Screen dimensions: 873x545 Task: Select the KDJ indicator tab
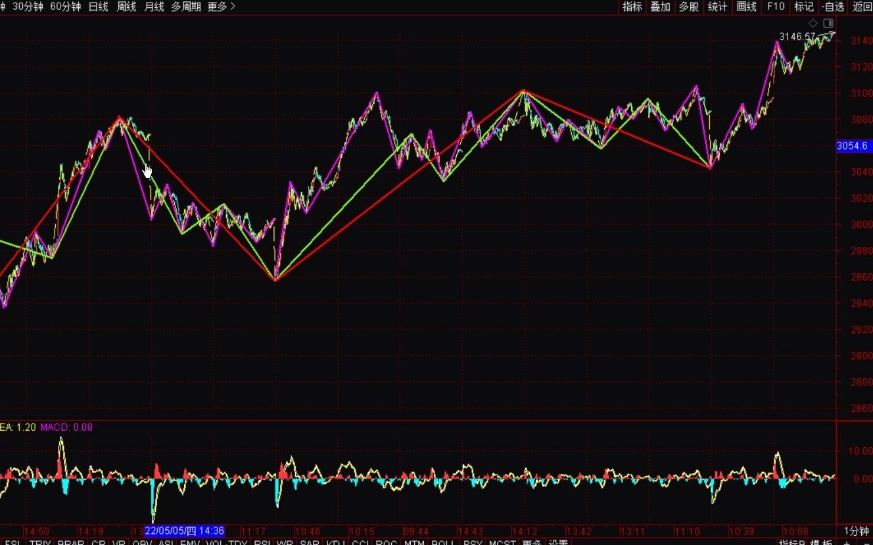click(x=336, y=543)
